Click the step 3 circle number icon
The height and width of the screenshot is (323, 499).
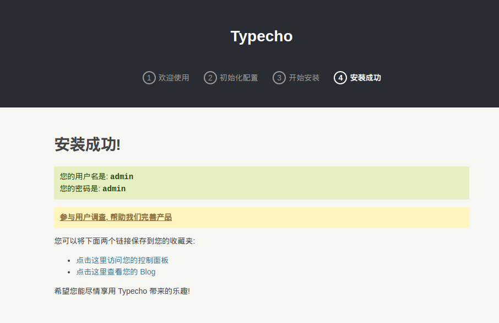click(279, 78)
